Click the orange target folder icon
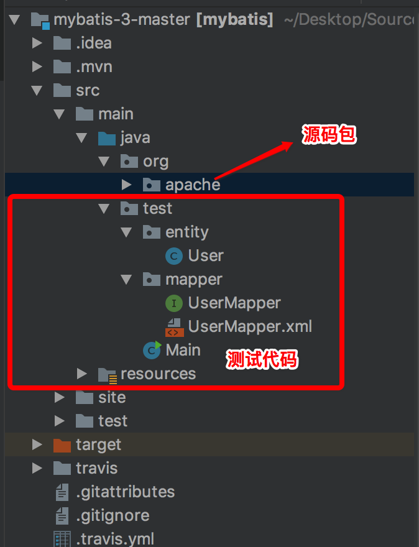 (62, 444)
